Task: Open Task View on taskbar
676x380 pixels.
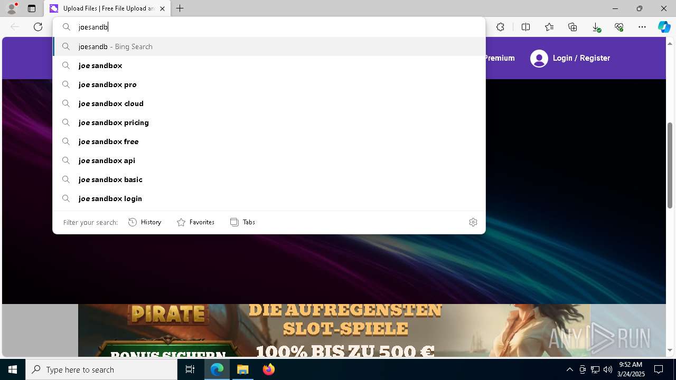Action: tap(190, 369)
